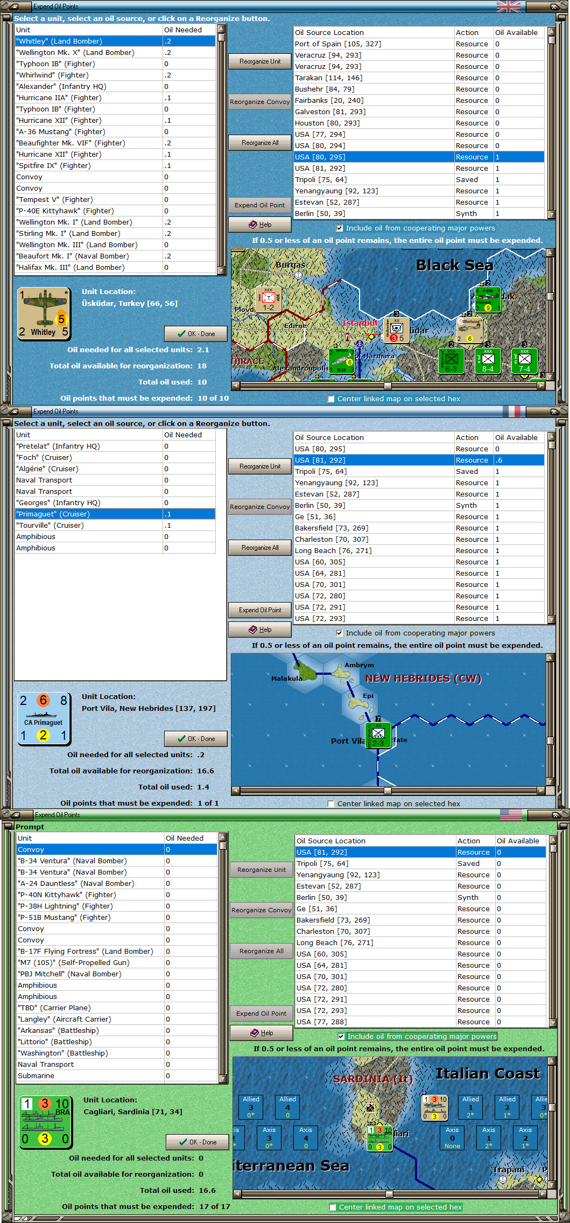
Task: Open Help in the French window
Action: (260, 630)
